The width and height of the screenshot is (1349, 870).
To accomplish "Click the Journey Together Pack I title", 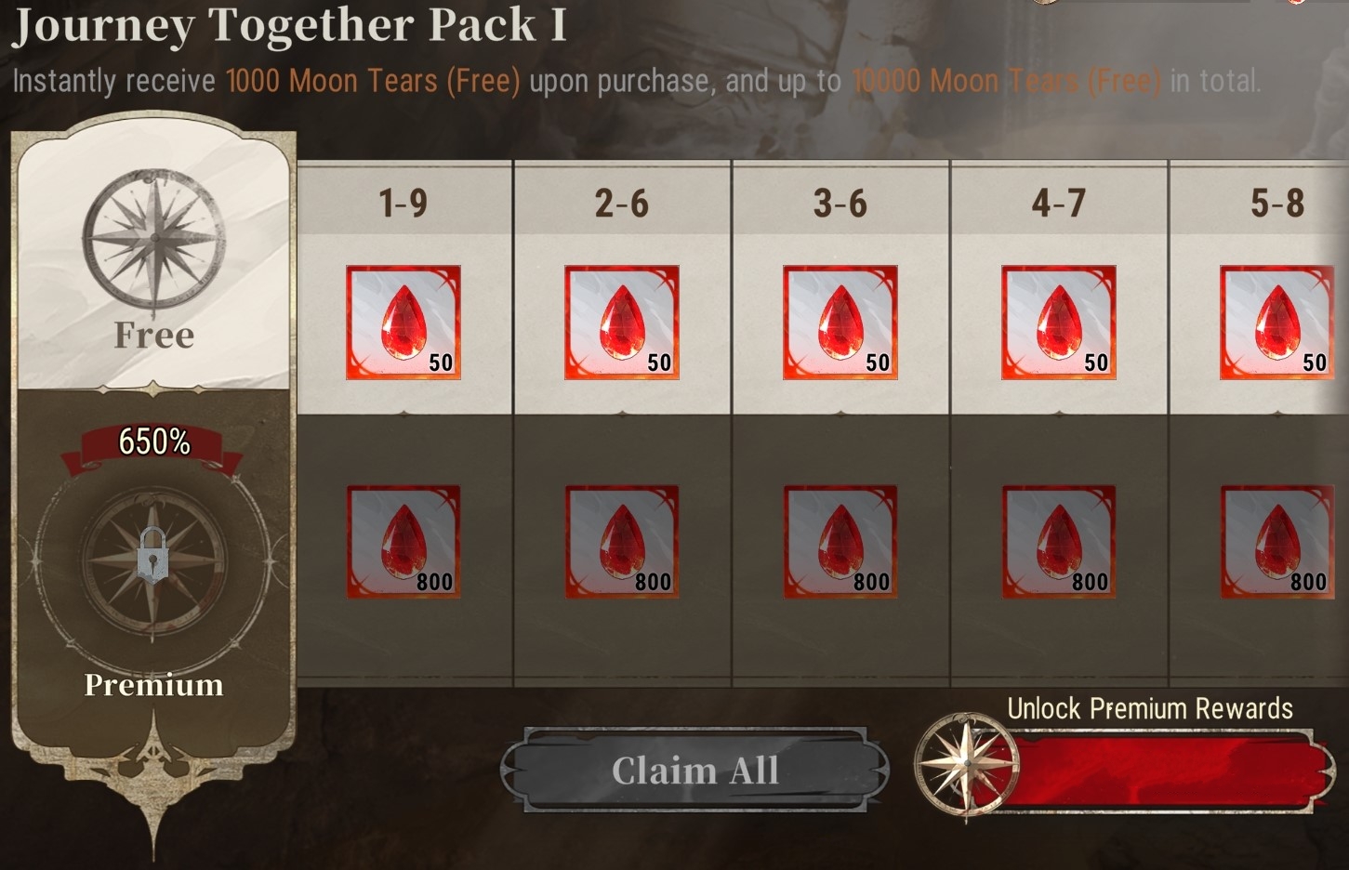I will 289,25.
